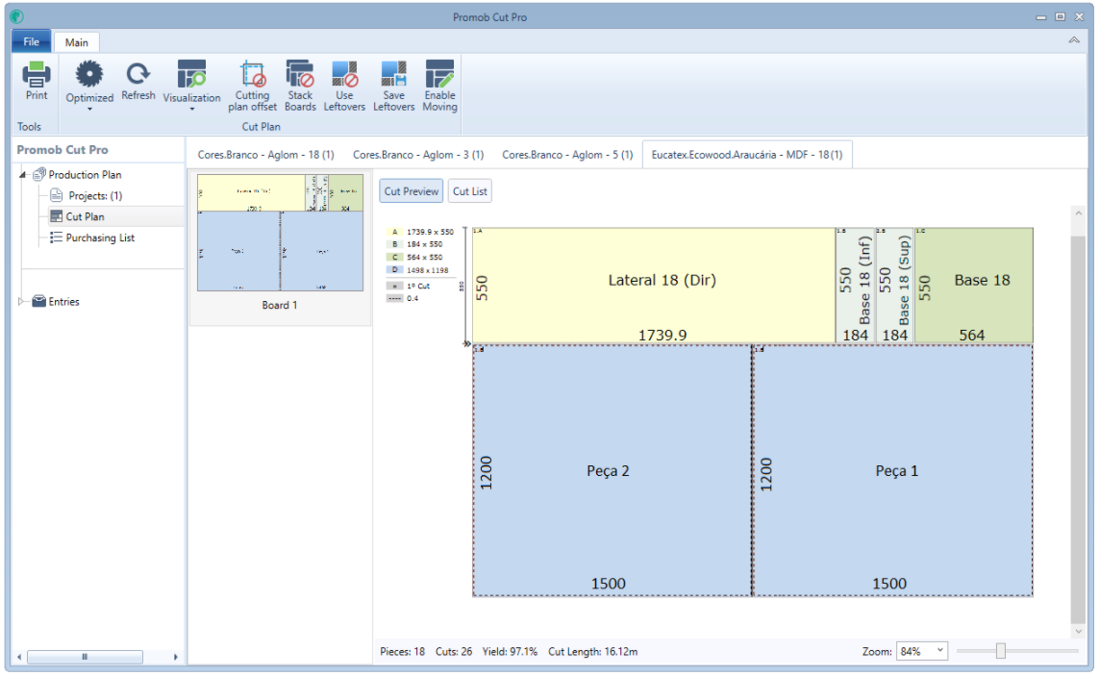The height and width of the screenshot is (676, 1099).
Task: Click the Lateral 18 (Dir) piece
Action: pyautogui.click(x=653, y=286)
